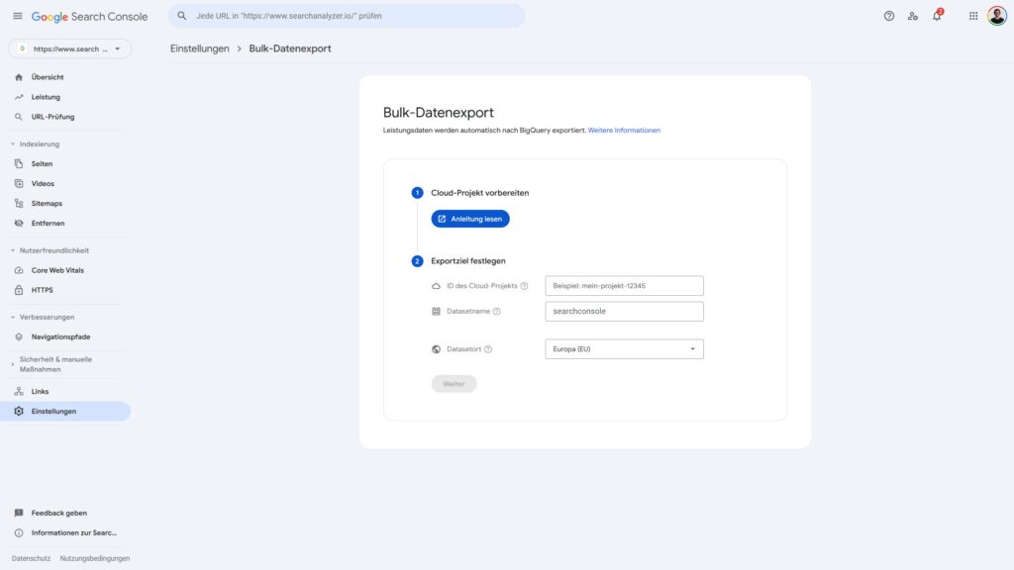The height and width of the screenshot is (570, 1014).
Task: Open Core Web Vitals in sidebar
Action: pyautogui.click(x=57, y=270)
